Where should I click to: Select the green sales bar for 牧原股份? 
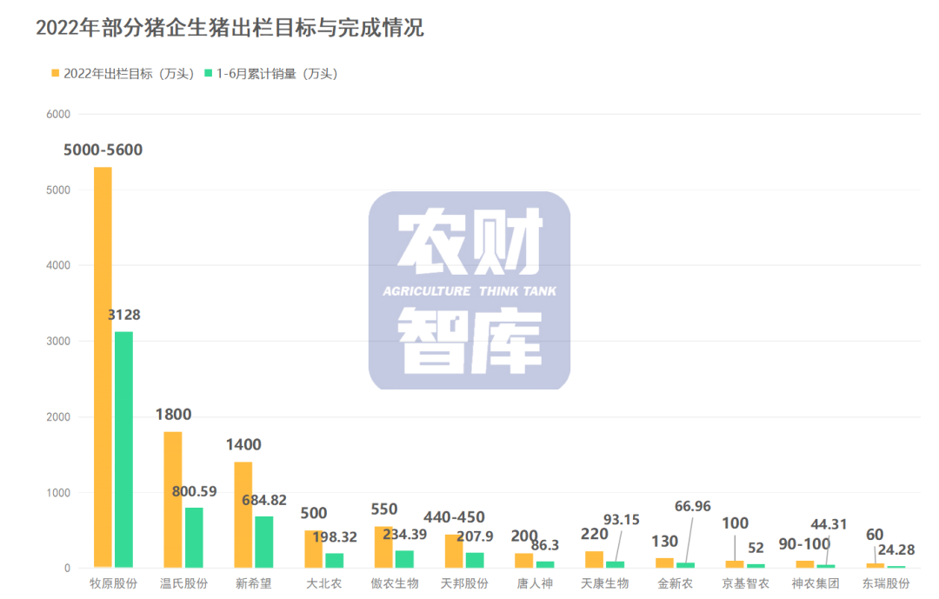pos(124,449)
